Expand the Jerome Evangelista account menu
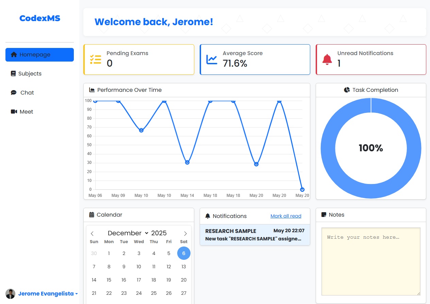The width and height of the screenshot is (430, 304). point(48,294)
